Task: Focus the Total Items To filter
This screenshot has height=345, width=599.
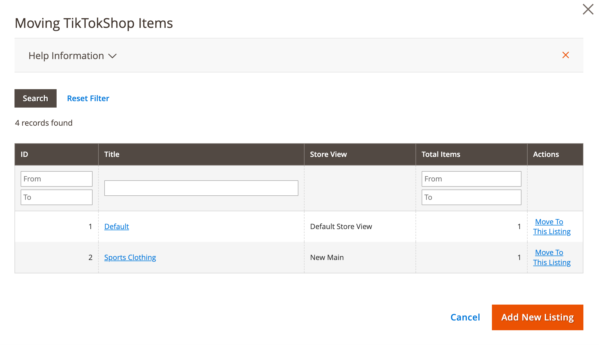Action: (x=471, y=197)
